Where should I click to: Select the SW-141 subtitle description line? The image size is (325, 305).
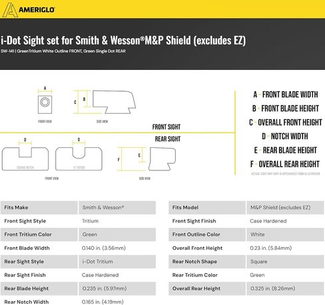coord(63,51)
